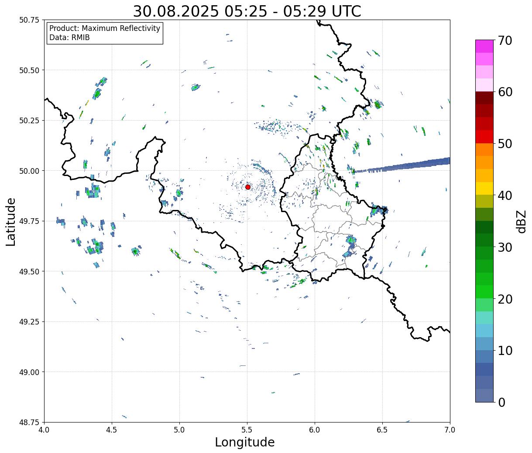Screen dimensions: 532x453
Task: Click the 'Data: RMIB' label
Action: pyautogui.click(x=69, y=37)
